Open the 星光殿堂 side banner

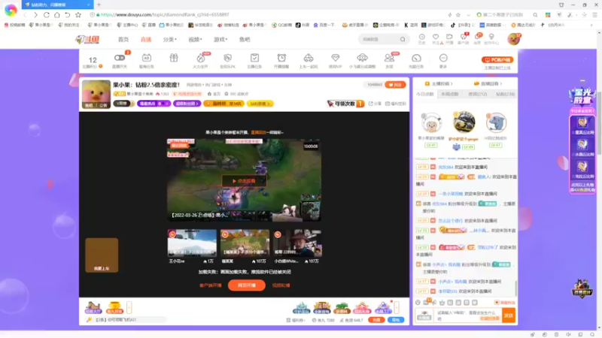pyautogui.click(x=582, y=95)
